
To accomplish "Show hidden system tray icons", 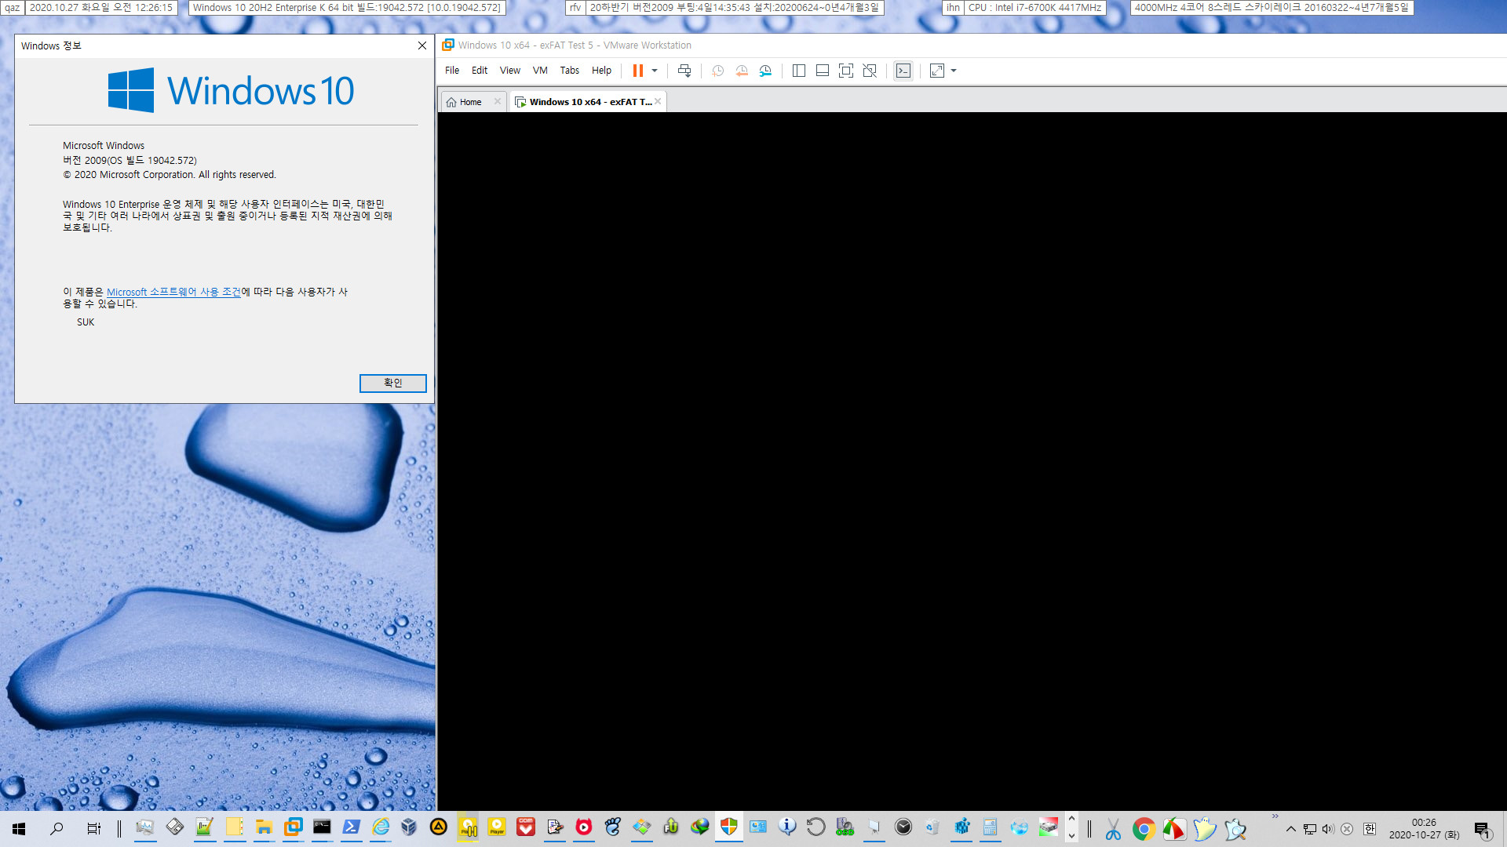I will (x=1290, y=829).
